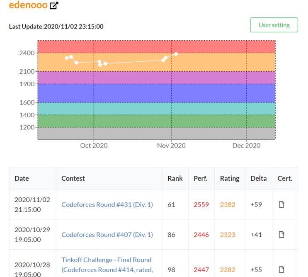Click rank value 61

tap(171, 205)
